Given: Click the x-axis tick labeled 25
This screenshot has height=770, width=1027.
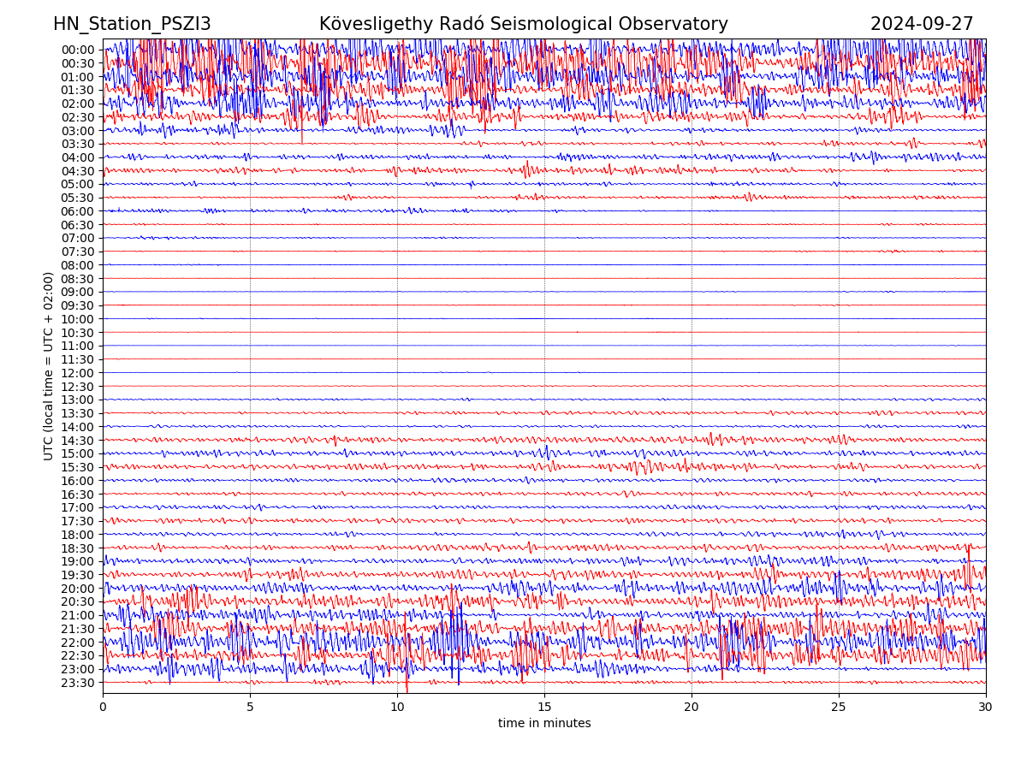Looking at the screenshot, I should coord(839,708).
